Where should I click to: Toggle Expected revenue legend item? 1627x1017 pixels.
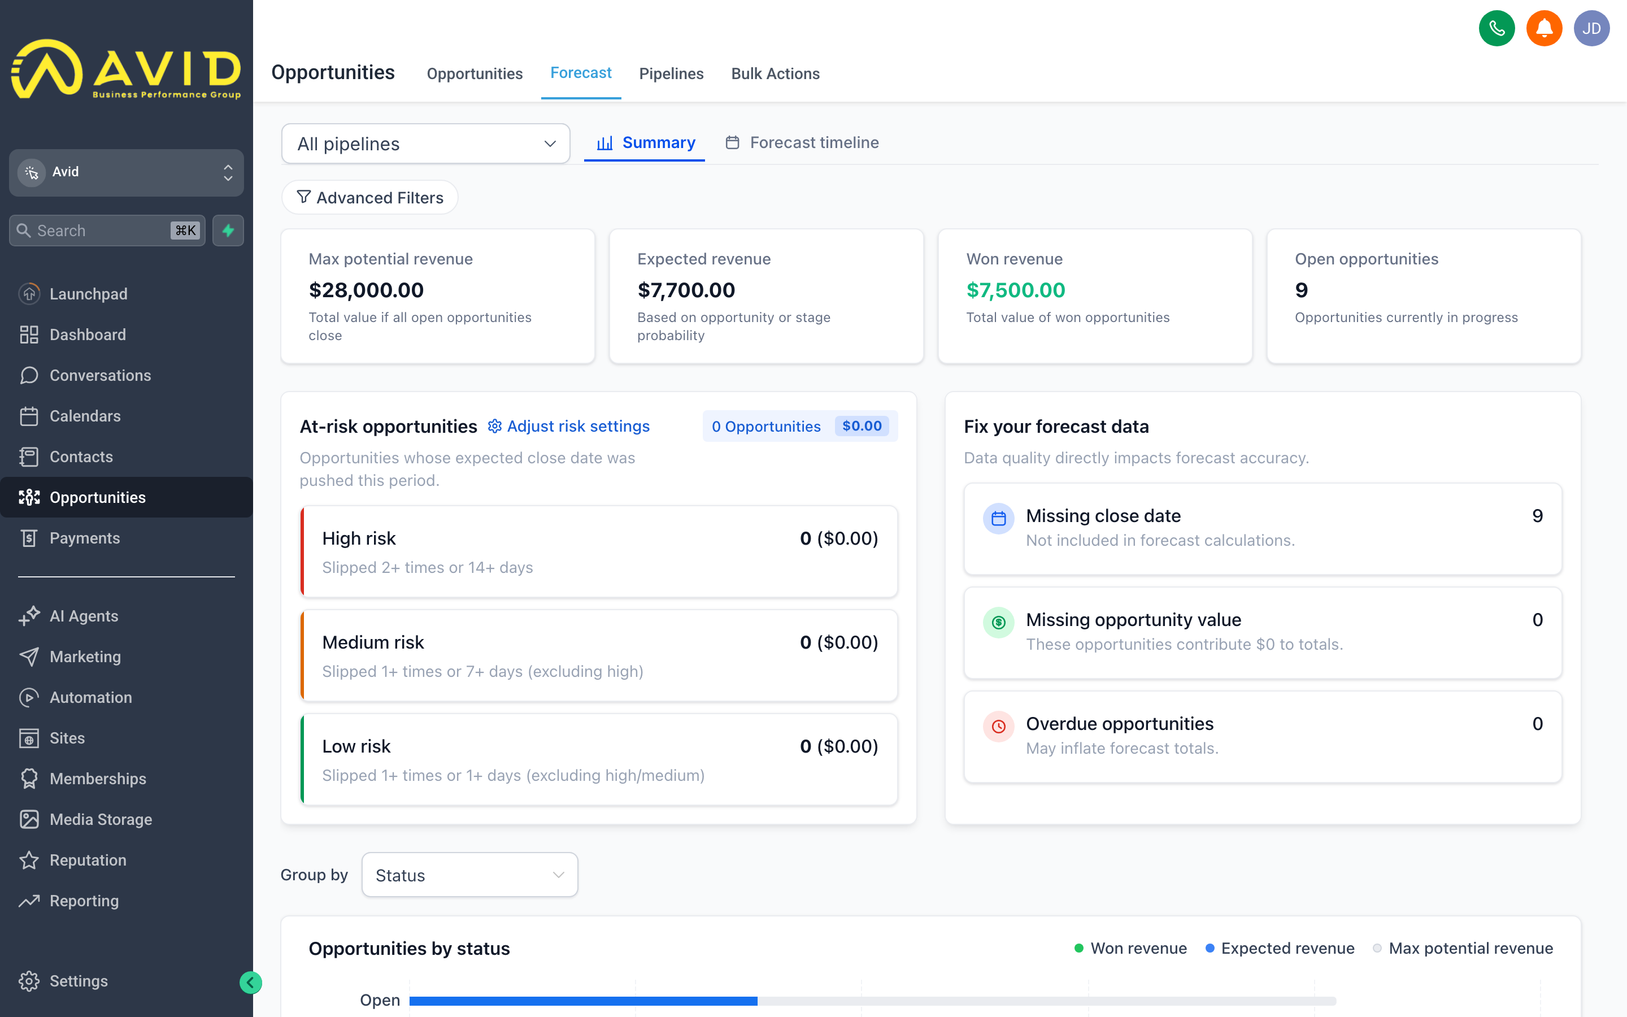(1280, 948)
